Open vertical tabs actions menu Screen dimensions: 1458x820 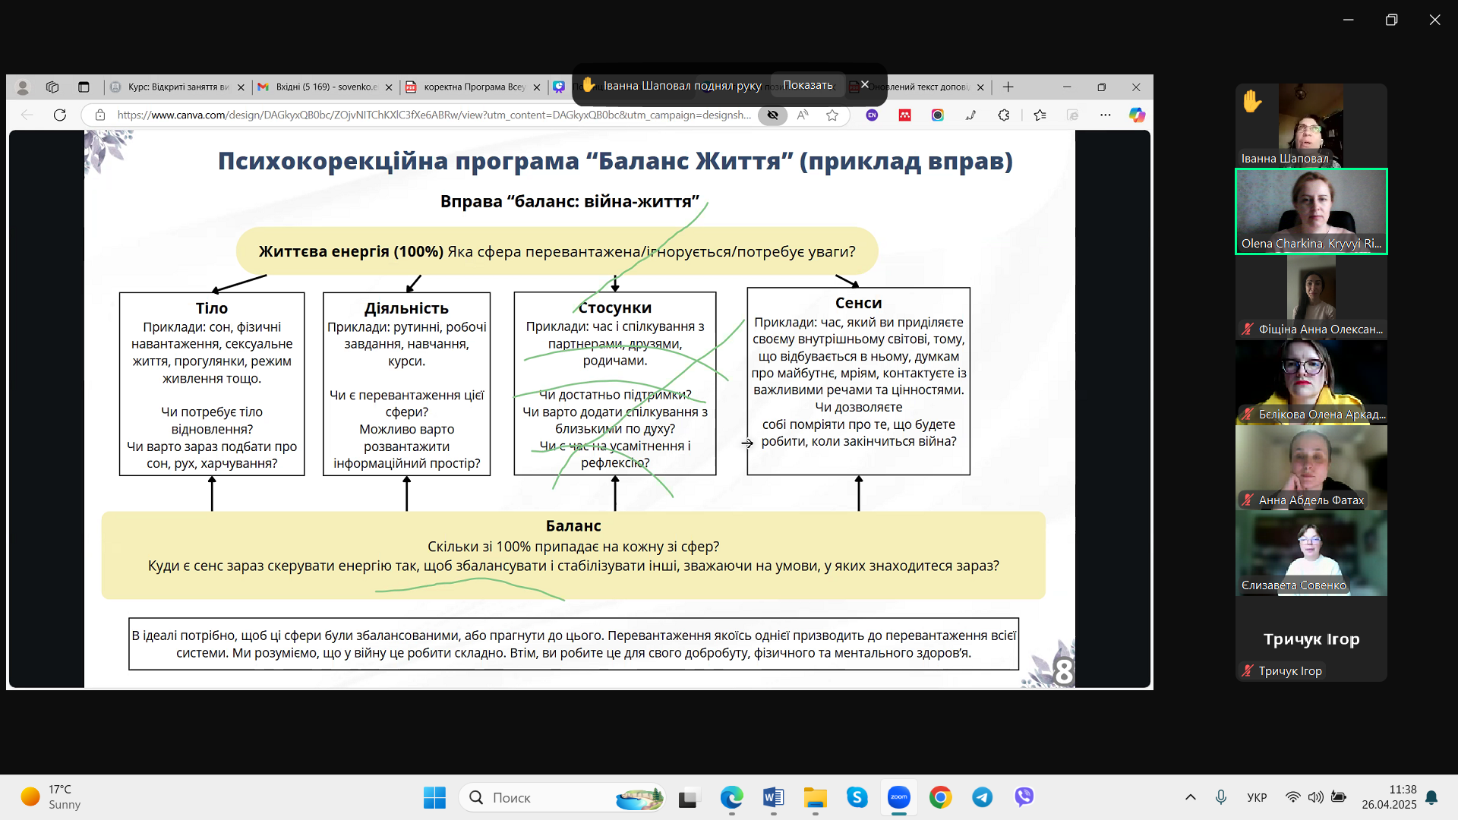pyautogui.click(x=84, y=87)
